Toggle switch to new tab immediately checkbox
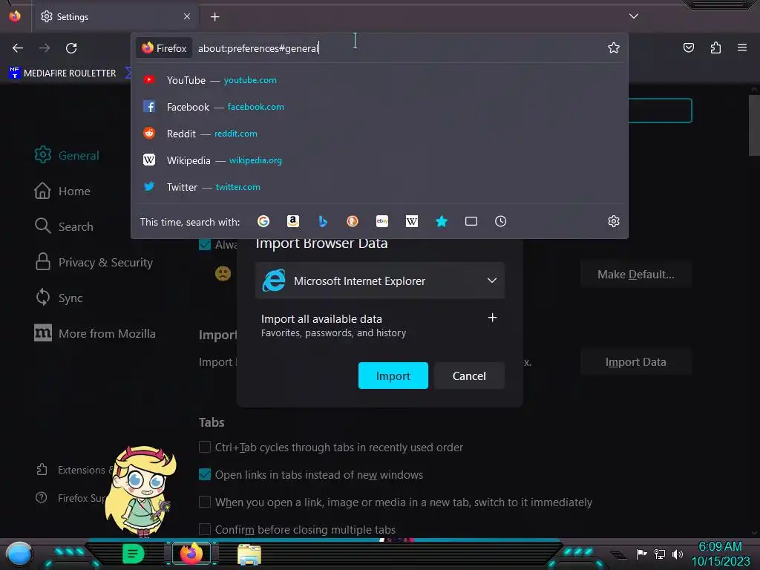The height and width of the screenshot is (570, 760). point(205,502)
